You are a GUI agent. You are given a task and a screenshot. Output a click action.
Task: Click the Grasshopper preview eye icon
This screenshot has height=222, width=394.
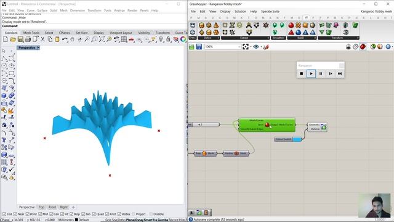coord(256,47)
